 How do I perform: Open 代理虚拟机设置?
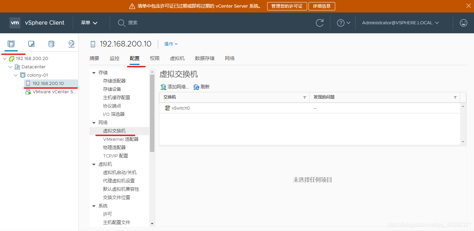click(x=119, y=181)
